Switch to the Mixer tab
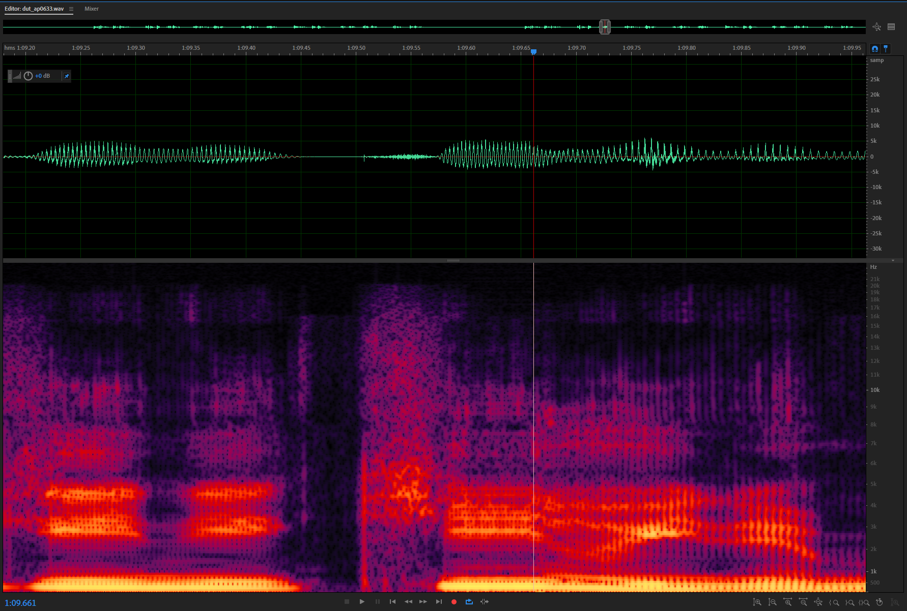The width and height of the screenshot is (907, 611). point(92,9)
